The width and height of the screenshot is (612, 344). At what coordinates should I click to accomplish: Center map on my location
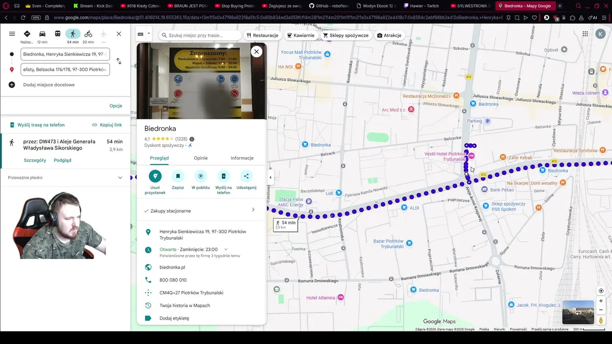pyautogui.click(x=601, y=291)
